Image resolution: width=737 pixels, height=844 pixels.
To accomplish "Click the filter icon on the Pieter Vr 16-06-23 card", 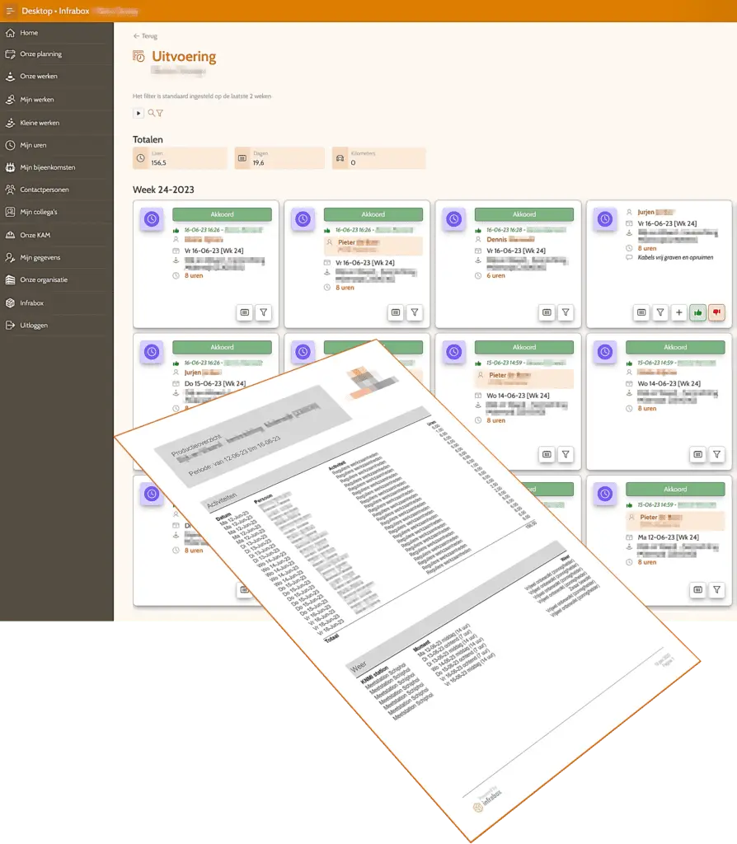I will (x=415, y=312).
